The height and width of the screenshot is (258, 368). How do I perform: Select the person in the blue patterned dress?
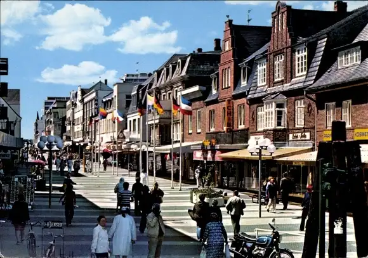click(214, 235)
